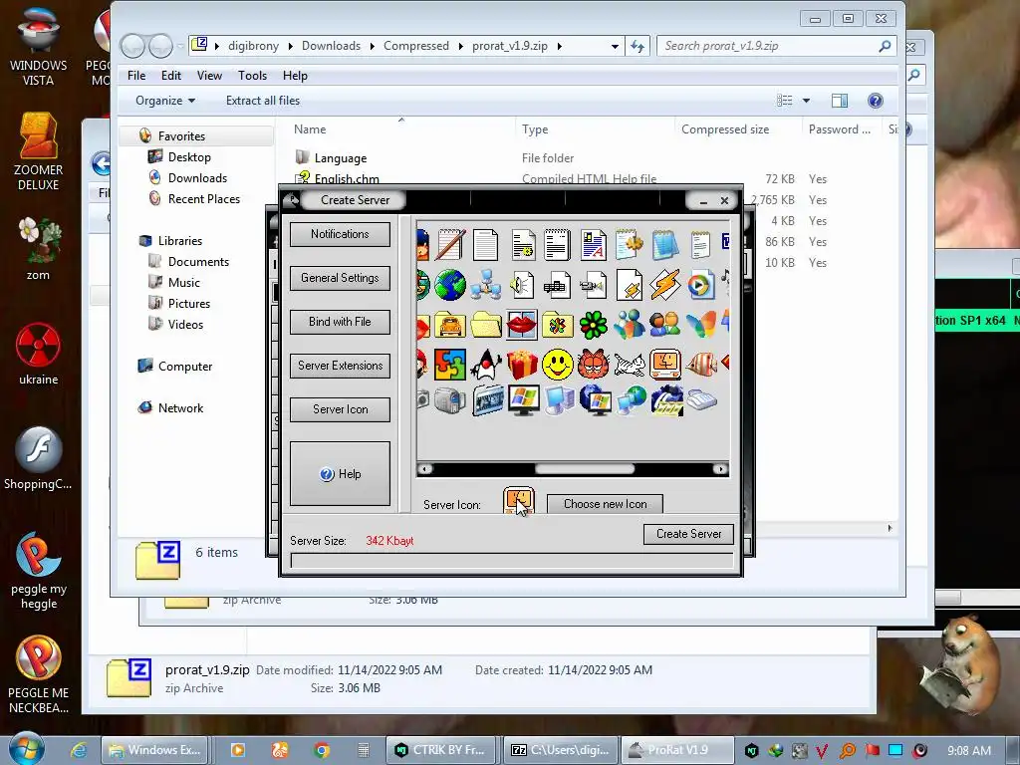
Task: Pick the running striped cat icon
Action: click(630, 365)
